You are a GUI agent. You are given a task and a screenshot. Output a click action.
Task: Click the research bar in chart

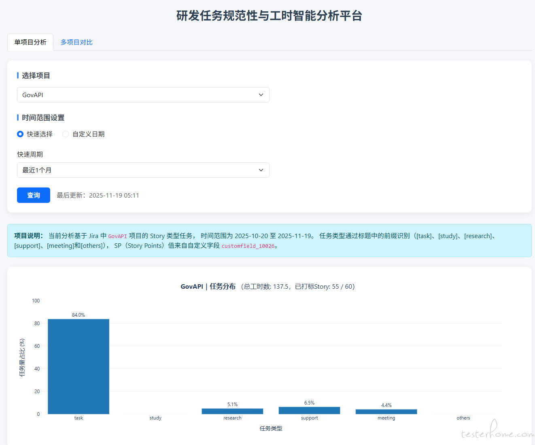click(x=232, y=411)
